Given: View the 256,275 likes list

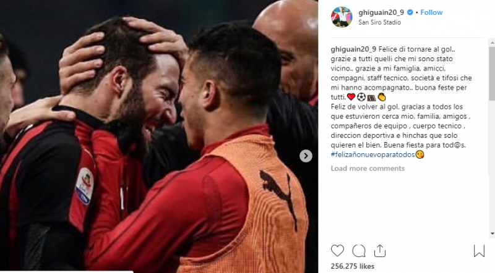Looking at the screenshot, I should pos(352,266).
